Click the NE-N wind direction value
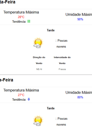The height and width of the screenshot is (129, 92). click(x=39, y=69)
